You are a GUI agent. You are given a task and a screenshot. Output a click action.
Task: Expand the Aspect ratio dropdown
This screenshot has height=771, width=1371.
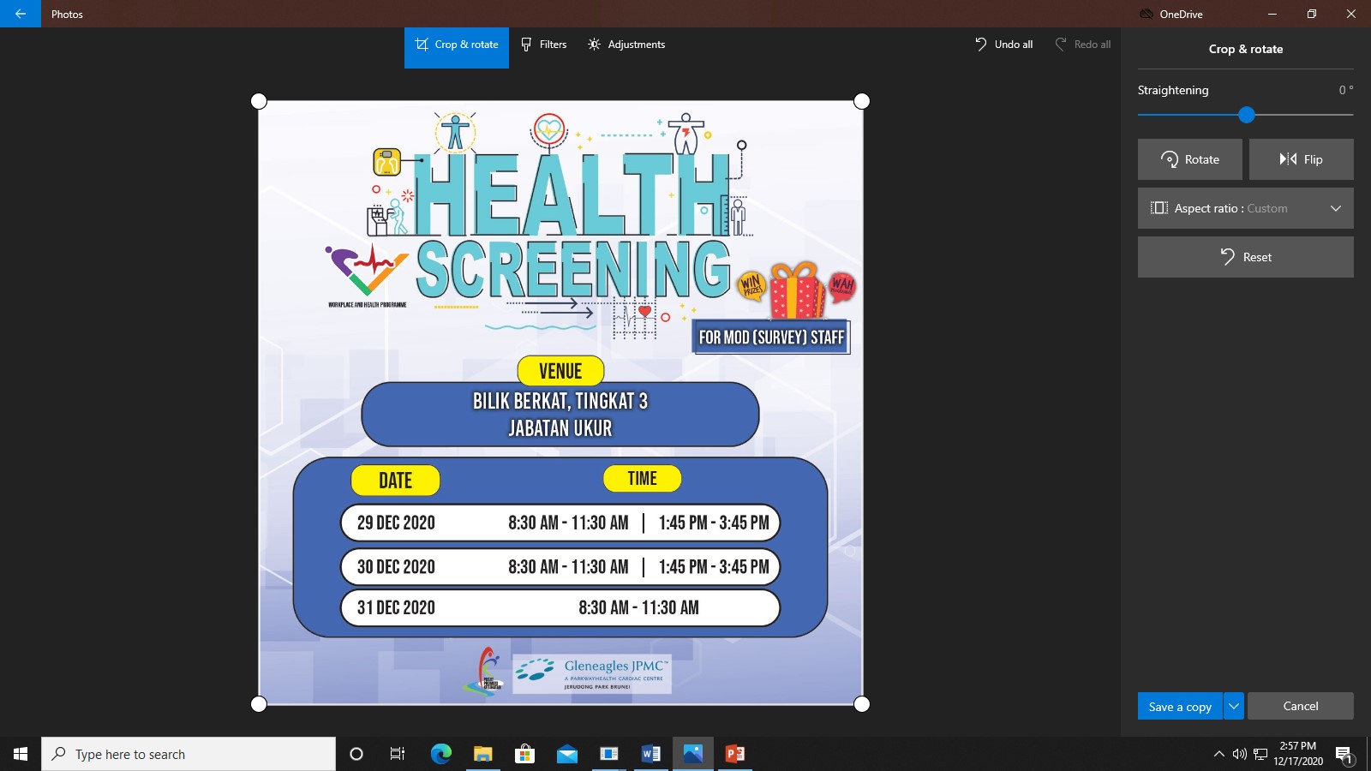tap(1246, 208)
